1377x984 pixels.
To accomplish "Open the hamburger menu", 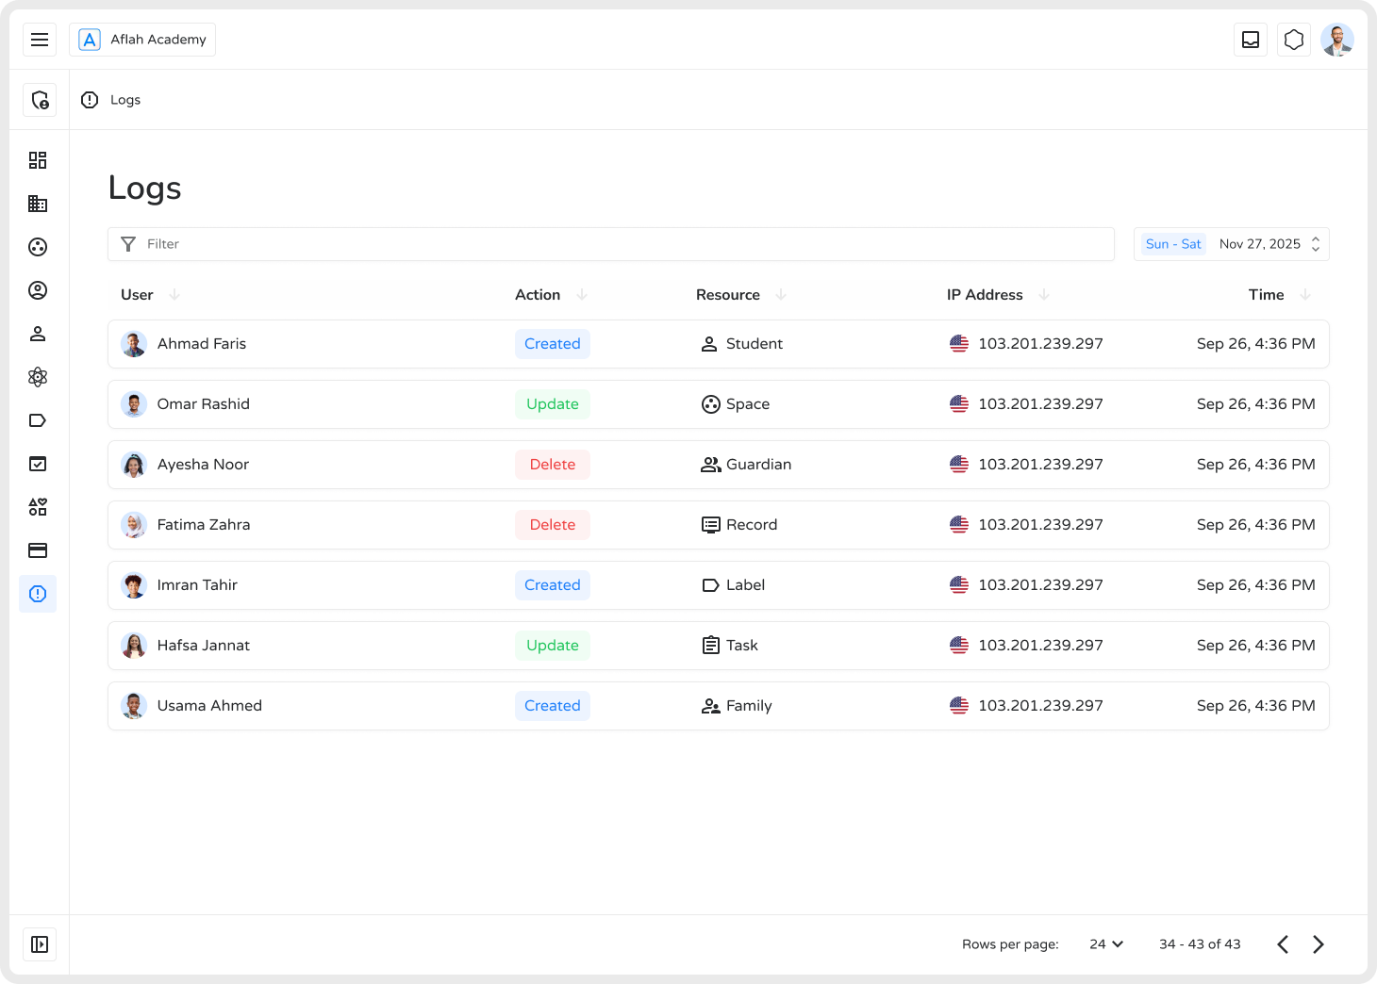I will coord(40,40).
